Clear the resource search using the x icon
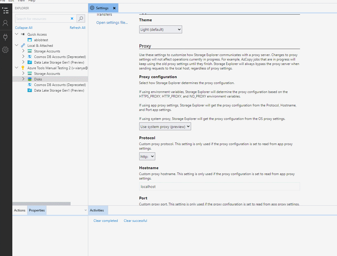337x256 pixels. pyautogui.click(x=72, y=18)
